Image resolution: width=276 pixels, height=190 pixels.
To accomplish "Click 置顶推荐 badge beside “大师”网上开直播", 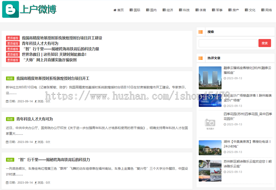I will (x=13, y=60).
